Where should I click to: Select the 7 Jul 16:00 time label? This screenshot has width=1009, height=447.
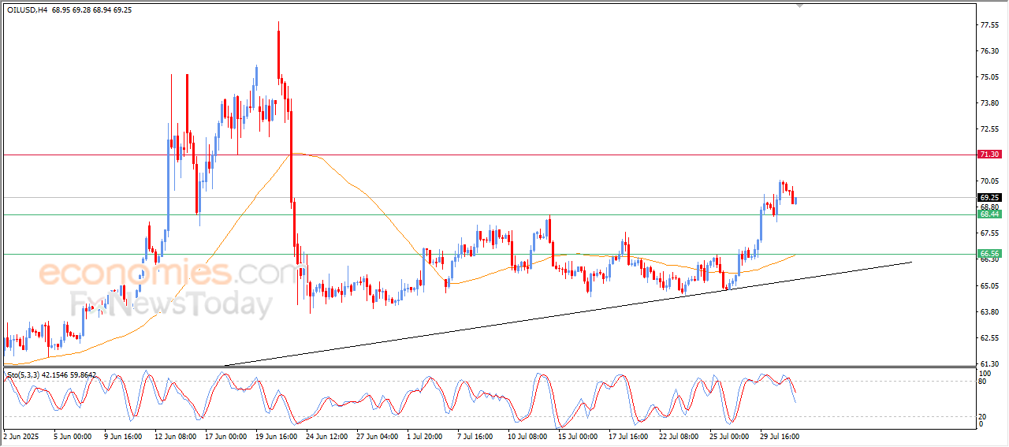pyautogui.click(x=475, y=435)
